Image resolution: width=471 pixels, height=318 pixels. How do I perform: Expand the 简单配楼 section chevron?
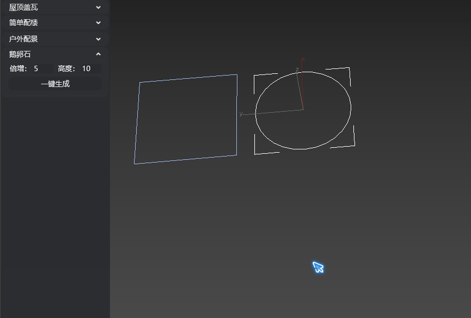click(98, 22)
